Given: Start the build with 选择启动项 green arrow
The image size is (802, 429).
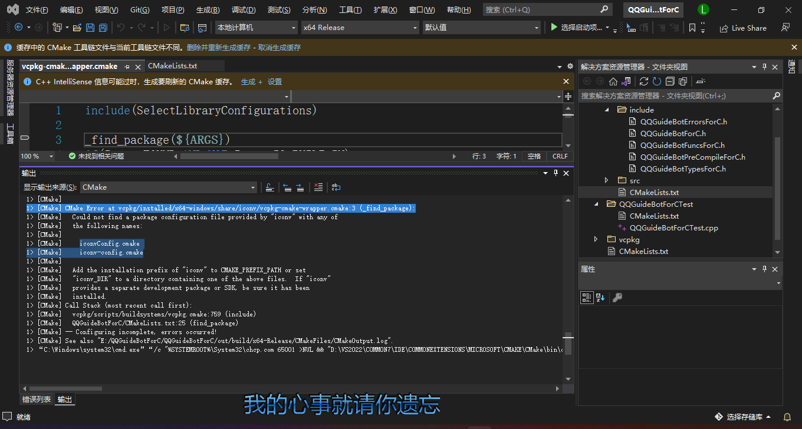Looking at the screenshot, I should (x=553, y=27).
